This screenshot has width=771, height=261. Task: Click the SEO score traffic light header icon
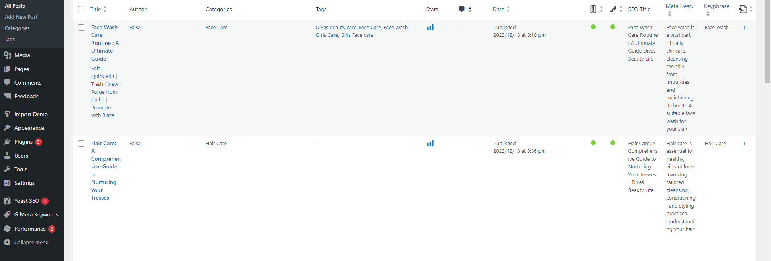(x=593, y=9)
